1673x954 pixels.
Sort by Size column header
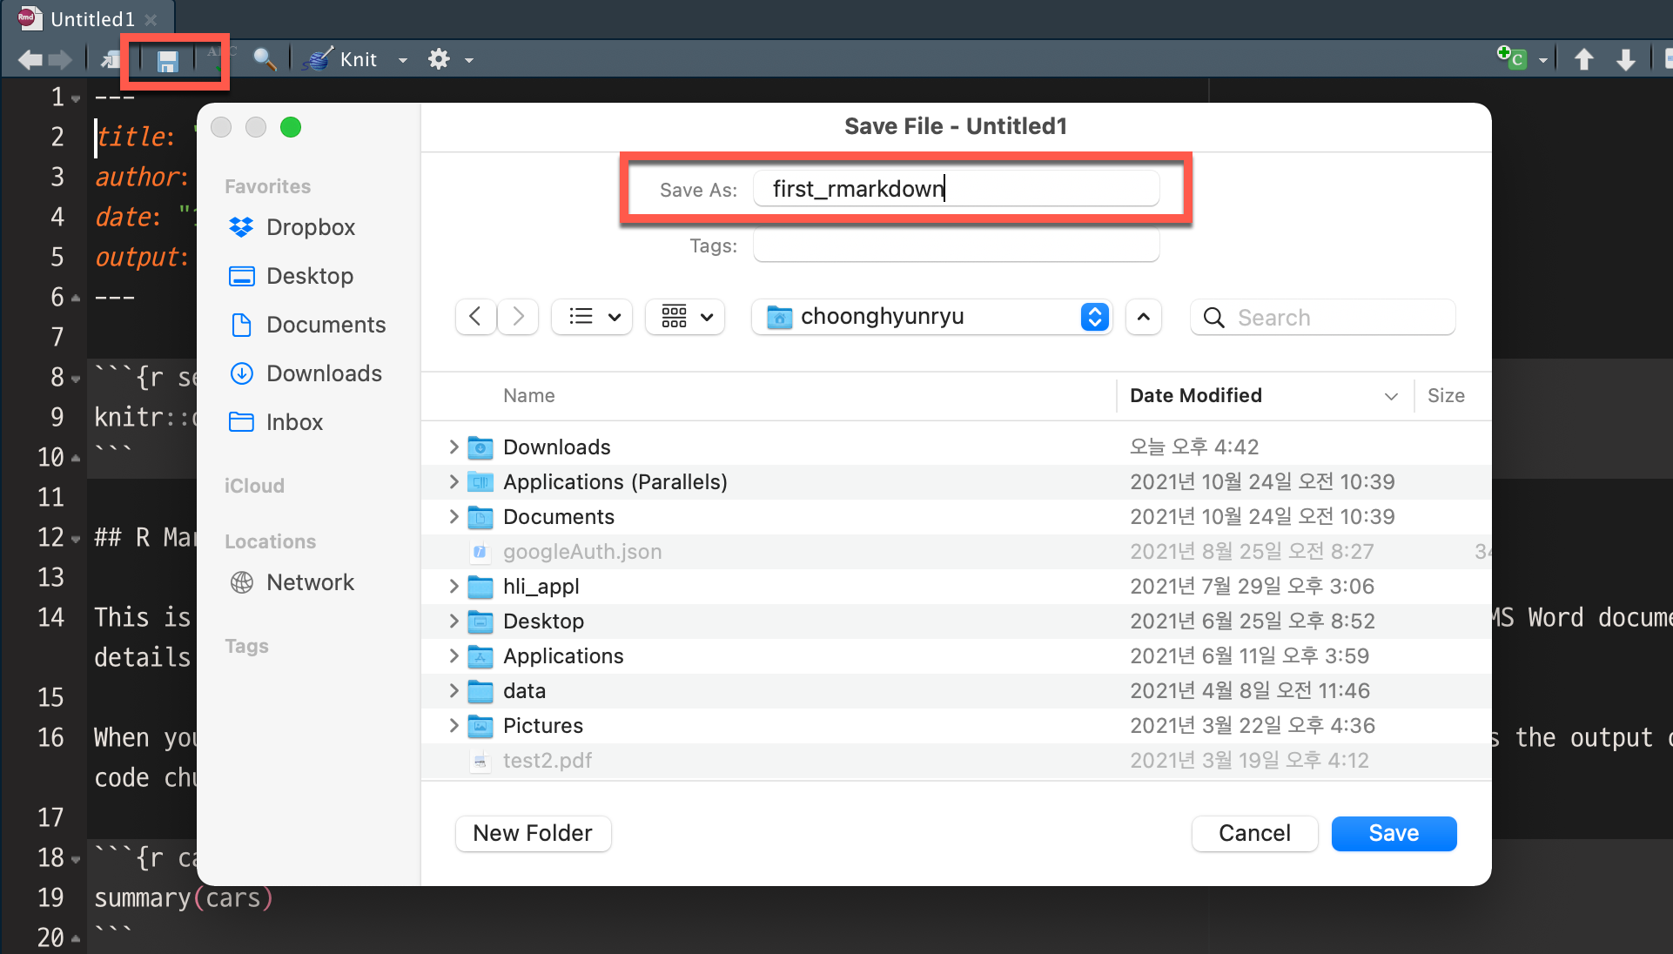(x=1446, y=395)
